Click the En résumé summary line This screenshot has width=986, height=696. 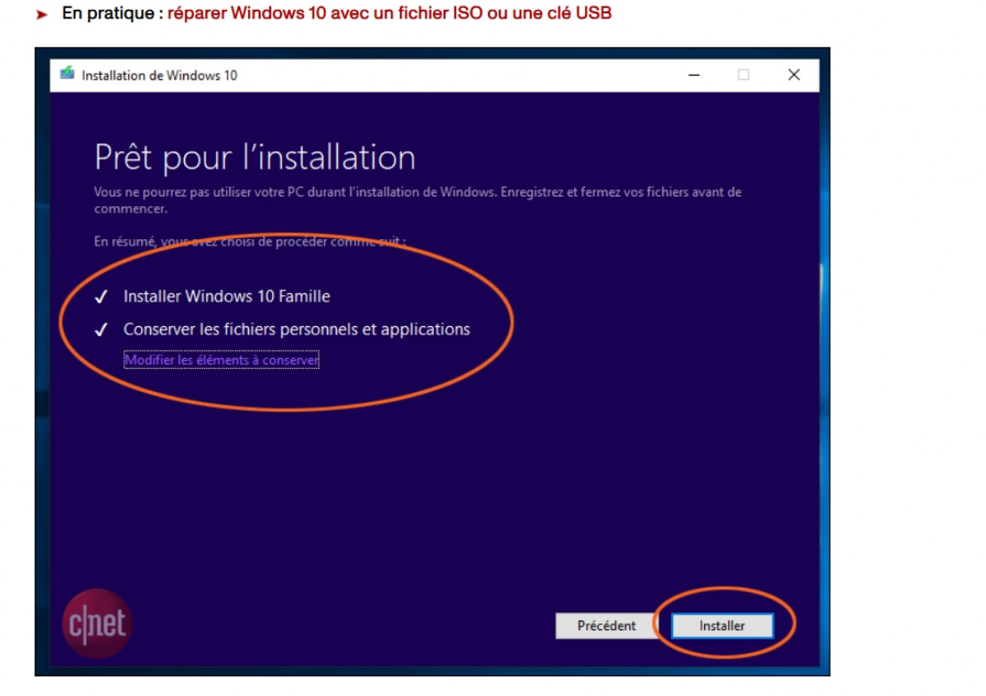coord(250,242)
